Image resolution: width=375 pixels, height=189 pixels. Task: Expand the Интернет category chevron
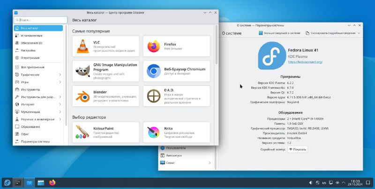tap(60, 104)
